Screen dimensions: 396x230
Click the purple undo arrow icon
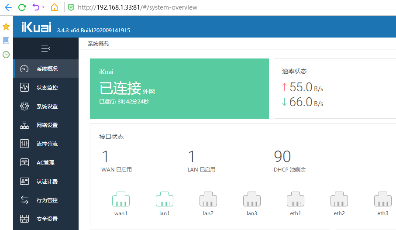pos(36,7)
